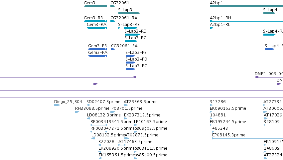Select AT02873.5prime EST
This screenshot has height=160, width=283.
126,138
